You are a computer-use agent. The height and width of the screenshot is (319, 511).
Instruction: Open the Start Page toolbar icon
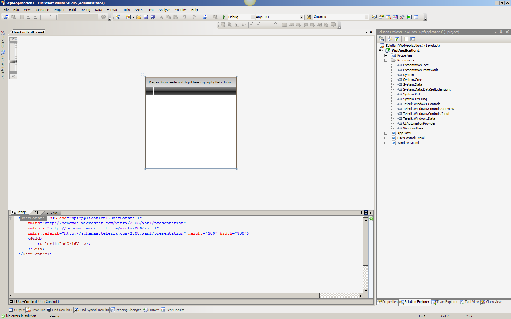tap(409, 17)
